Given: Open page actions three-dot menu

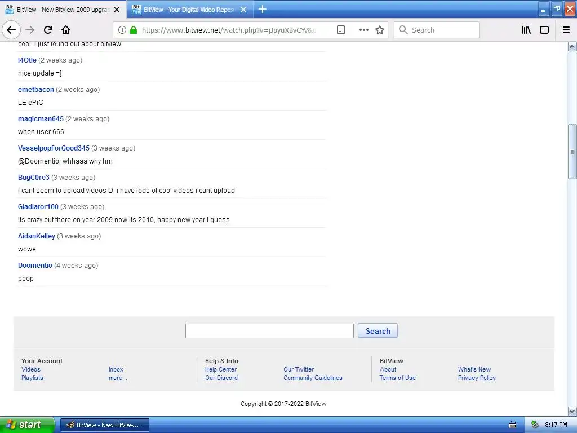Looking at the screenshot, I should [x=363, y=30].
